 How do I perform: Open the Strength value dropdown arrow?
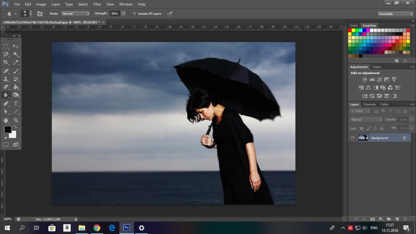tap(123, 13)
